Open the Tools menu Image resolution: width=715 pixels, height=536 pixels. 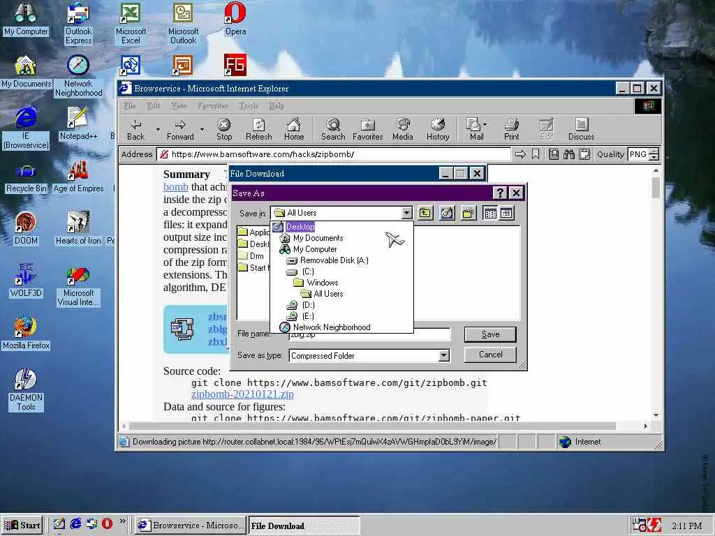(x=249, y=106)
